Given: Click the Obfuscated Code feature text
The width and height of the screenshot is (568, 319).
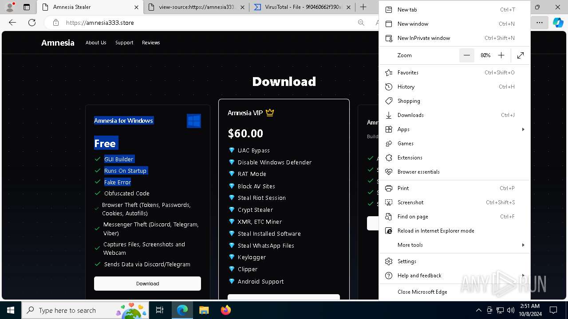Looking at the screenshot, I should click(127, 194).
